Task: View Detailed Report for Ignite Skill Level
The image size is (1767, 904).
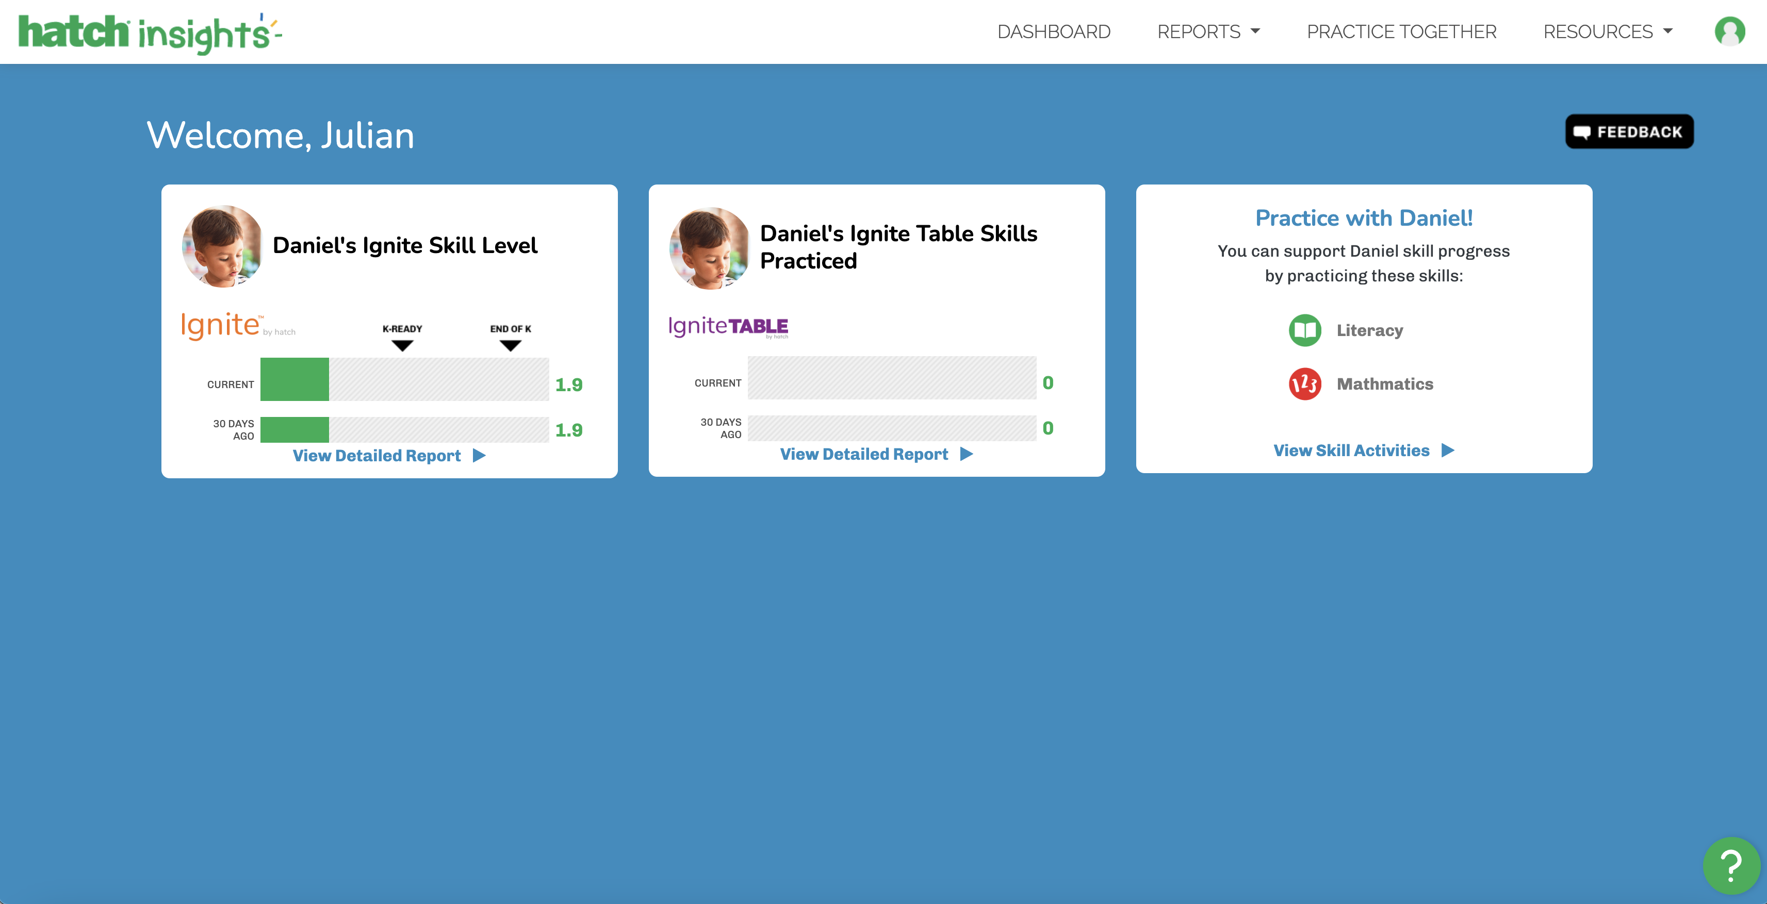Action: [389, 456]
